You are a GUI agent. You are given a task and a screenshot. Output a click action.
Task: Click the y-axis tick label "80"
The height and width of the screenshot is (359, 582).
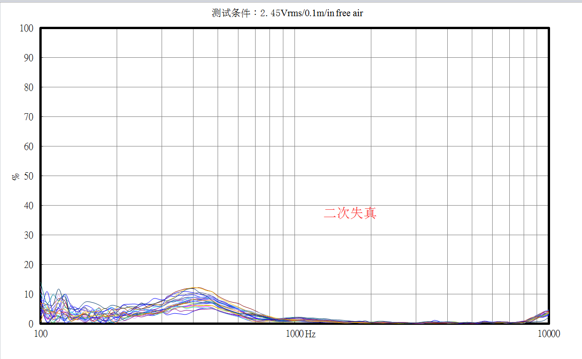pos(29,87)
